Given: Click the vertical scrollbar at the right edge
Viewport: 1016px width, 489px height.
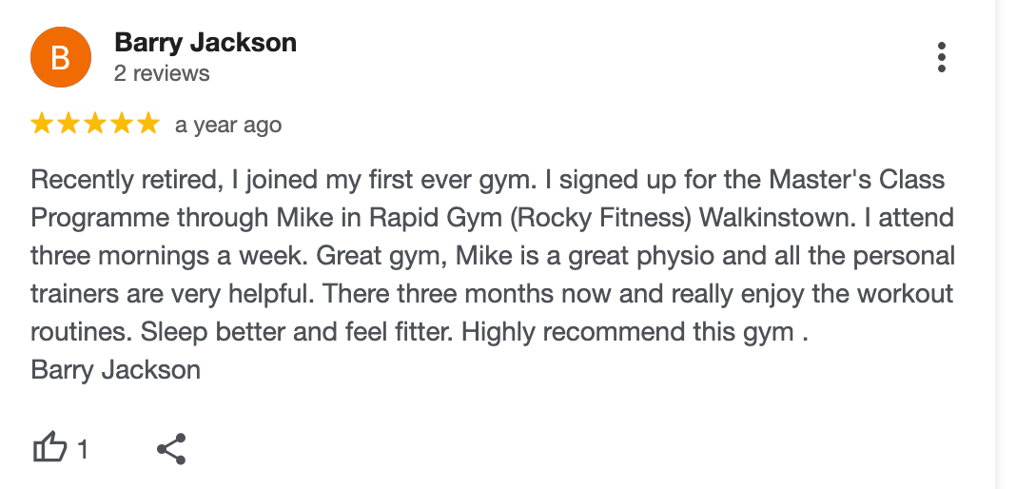Looking at the screenshot, I should (x=1006, y=244).
